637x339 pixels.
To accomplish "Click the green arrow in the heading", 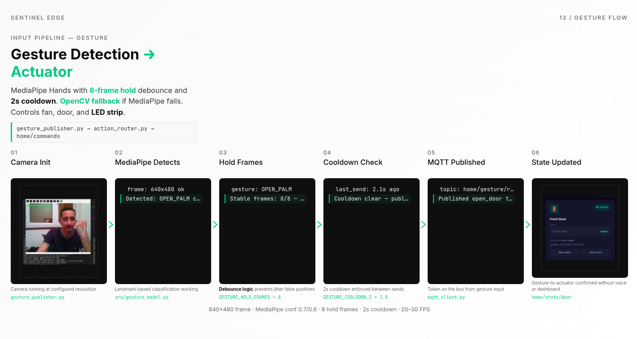I will 149,54.
